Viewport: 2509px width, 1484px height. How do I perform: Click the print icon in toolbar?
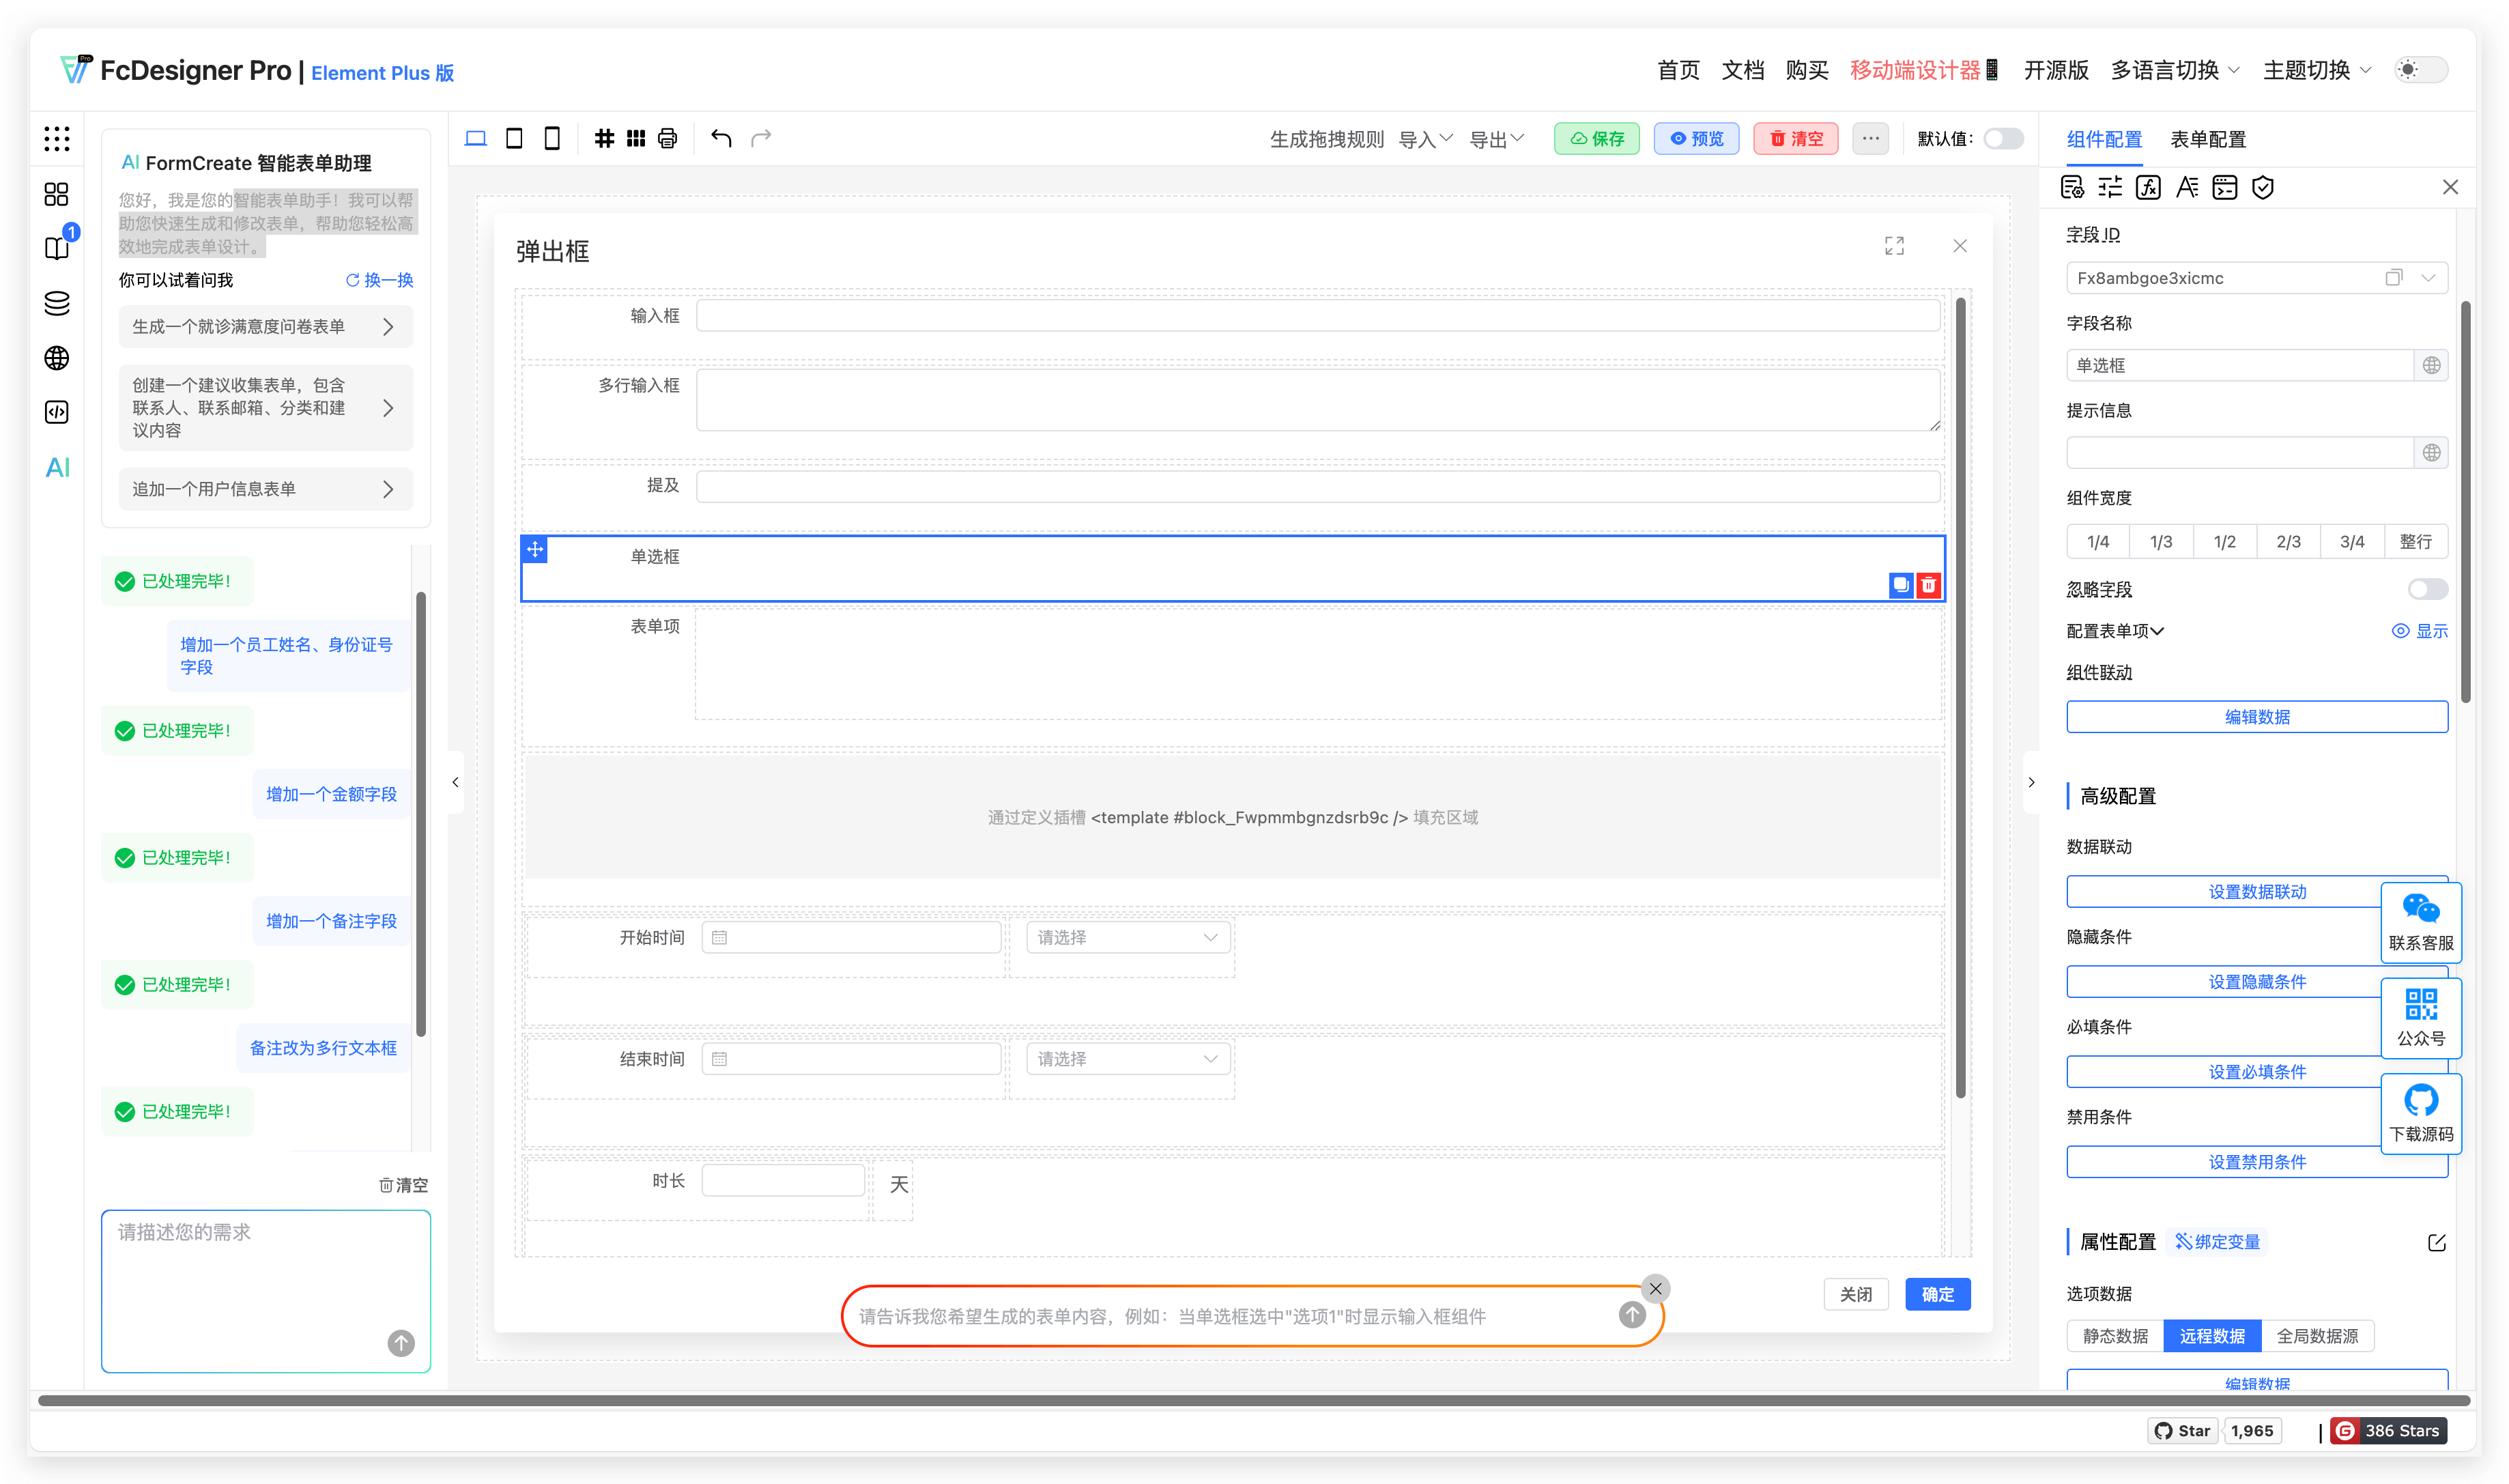click(x=668, y=138)
